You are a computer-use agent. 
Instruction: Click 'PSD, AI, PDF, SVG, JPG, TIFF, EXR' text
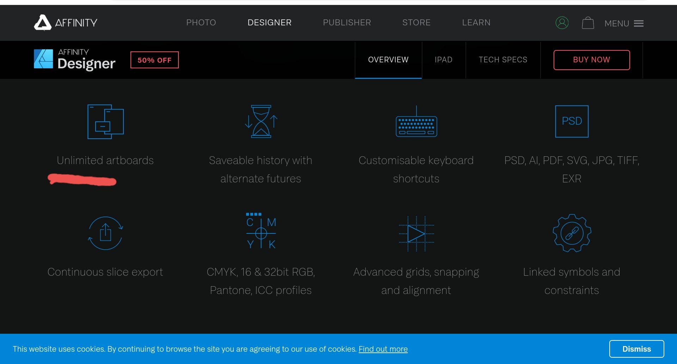(x=572, y=170)
